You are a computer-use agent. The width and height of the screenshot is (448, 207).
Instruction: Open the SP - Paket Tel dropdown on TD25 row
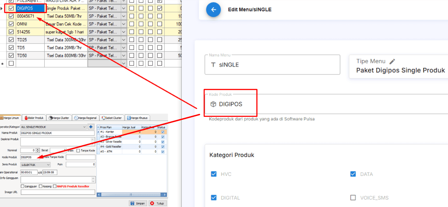tap(123, 40)
